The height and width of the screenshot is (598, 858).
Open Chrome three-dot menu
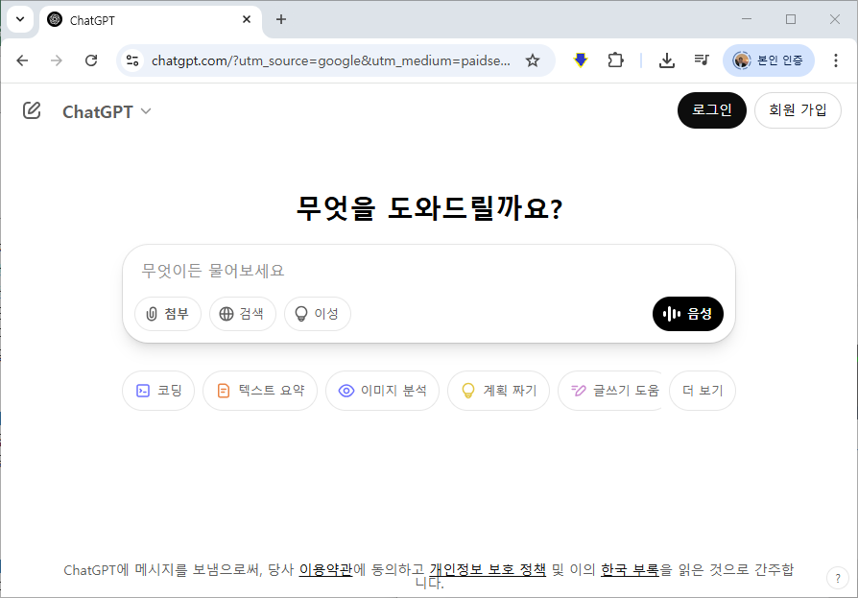pyautogui.click(x=836, y=60)
